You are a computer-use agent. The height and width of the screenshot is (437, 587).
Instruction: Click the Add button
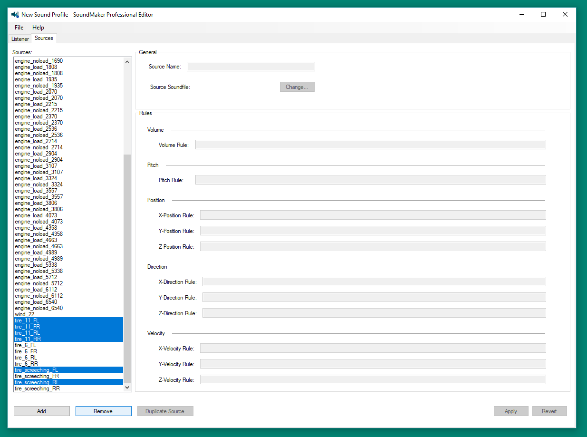(x=42, y=411)
